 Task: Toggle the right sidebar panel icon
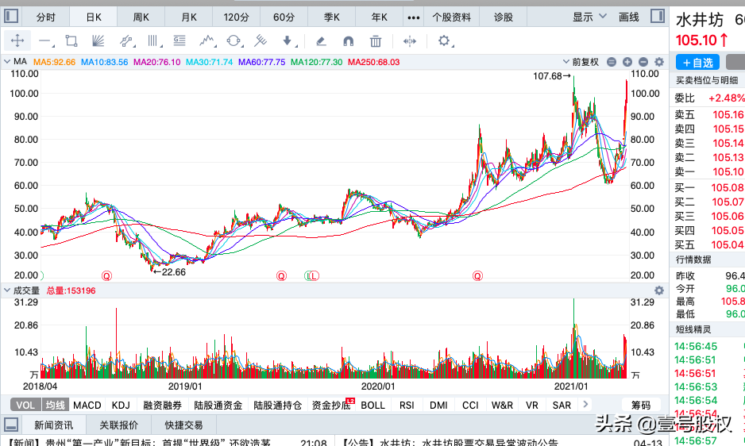tap(658, 16)
